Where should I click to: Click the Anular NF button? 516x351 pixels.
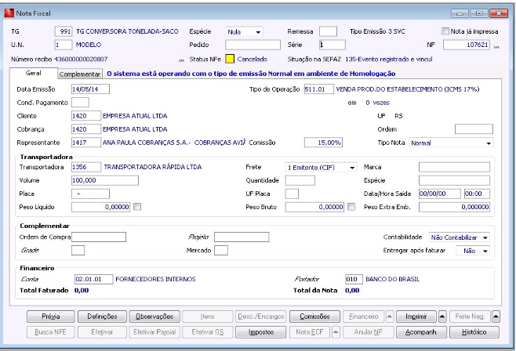(x=369, y=332)
